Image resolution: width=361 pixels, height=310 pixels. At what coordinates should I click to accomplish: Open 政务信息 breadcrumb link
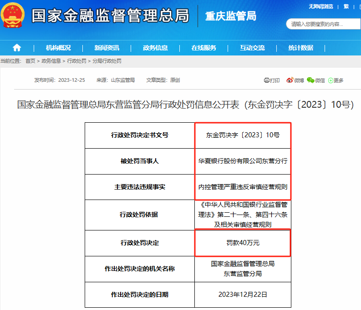point(51,61)
